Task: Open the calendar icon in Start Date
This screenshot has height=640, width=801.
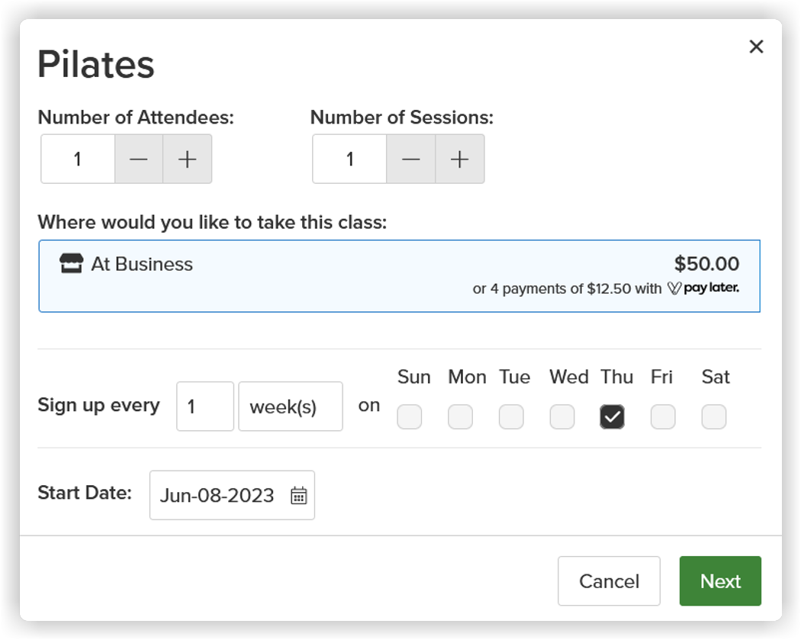Action: pos(299,496)
